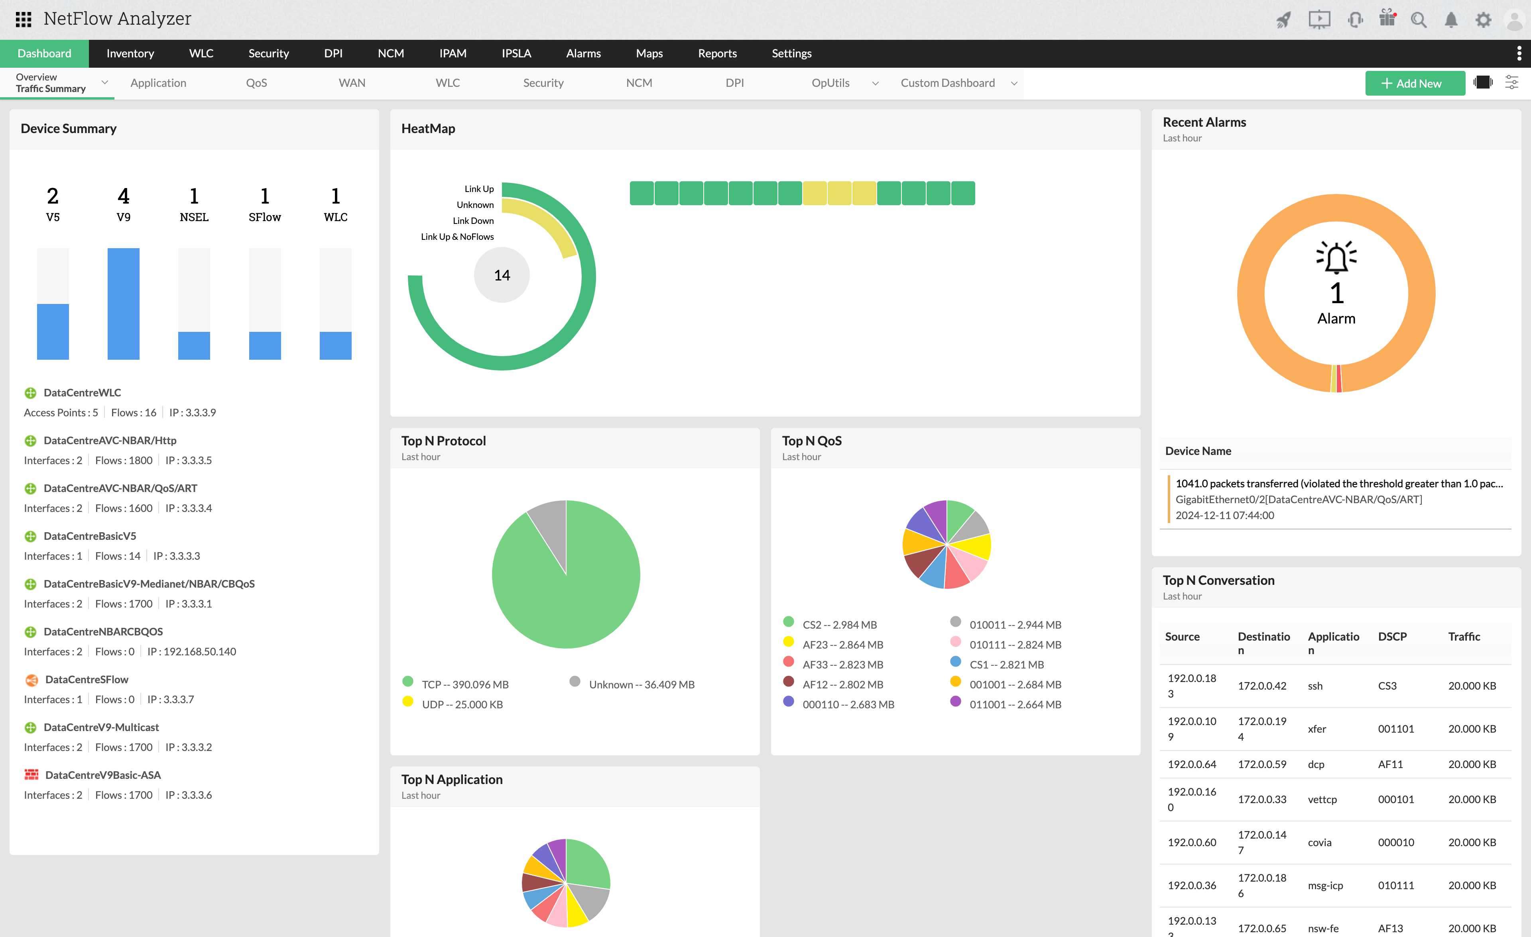Image resolution: width=1531 pixels, height=937 pixels.
Task: Click the DataCentreV9Basic-ASA firewall icon
Action: point(31,775)
